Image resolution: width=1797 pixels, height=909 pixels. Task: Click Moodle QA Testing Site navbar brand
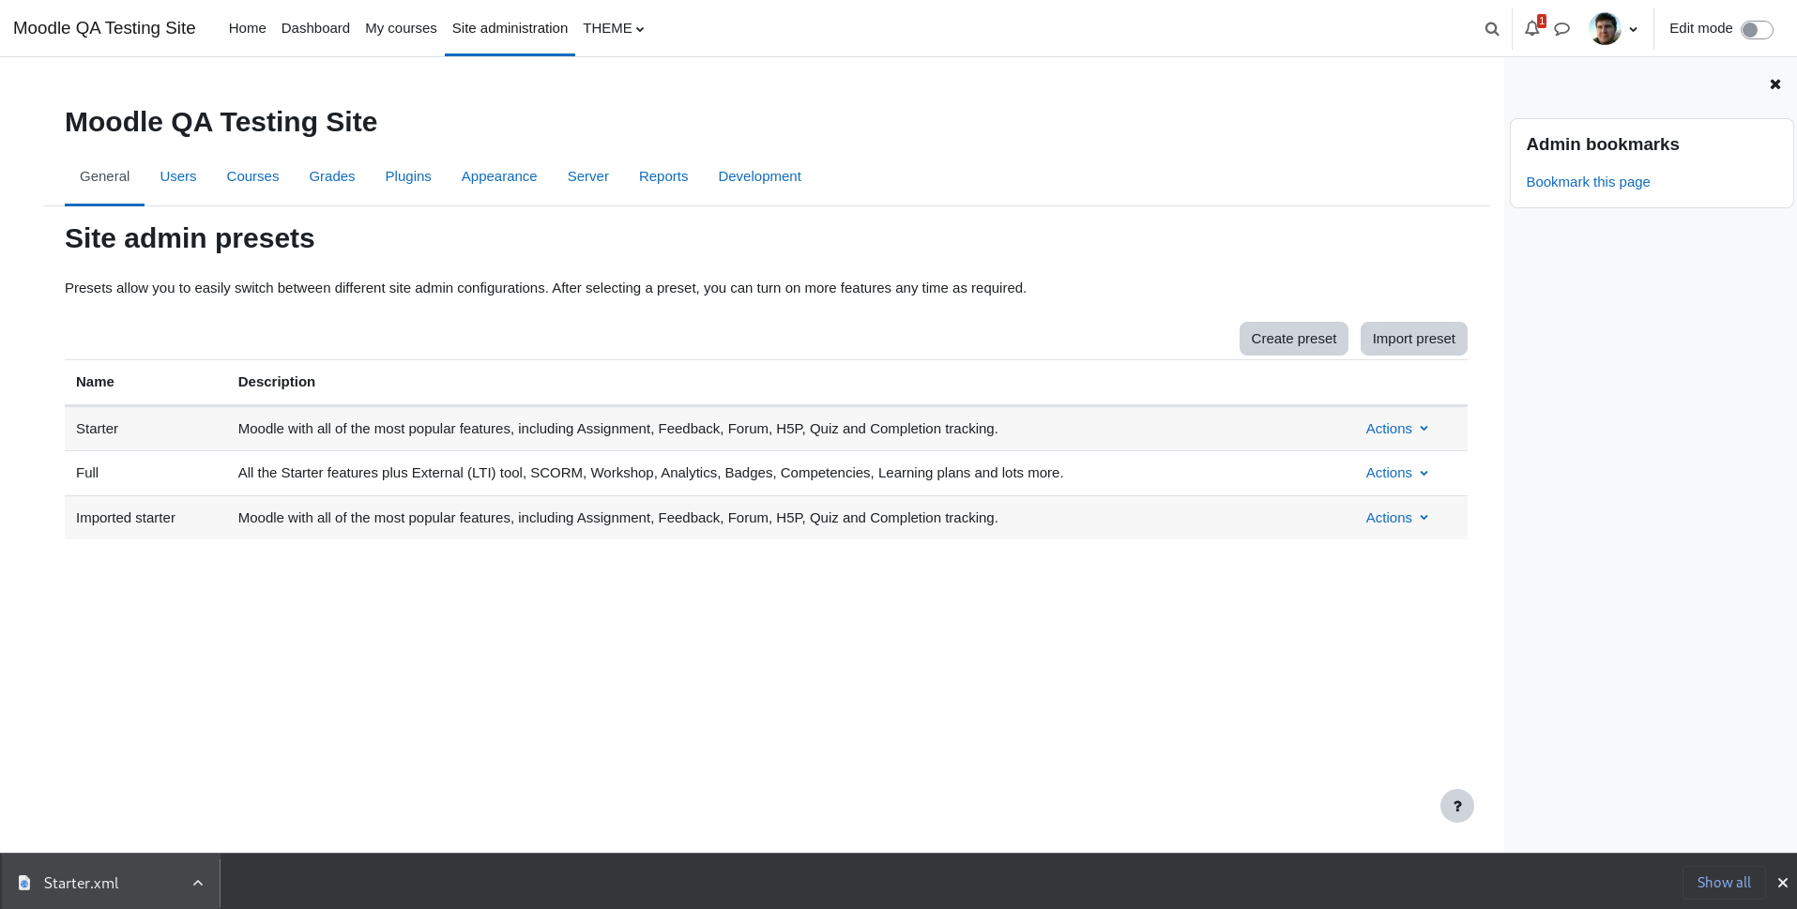click(104, 28)
